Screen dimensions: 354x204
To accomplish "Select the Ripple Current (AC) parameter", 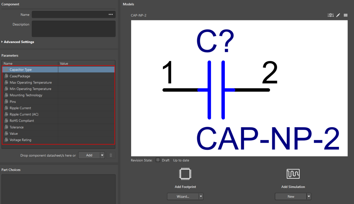I will point(58,114).
